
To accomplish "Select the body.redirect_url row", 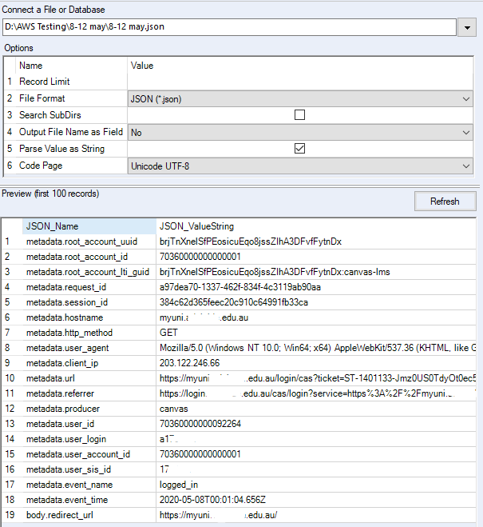I will 61,514.
